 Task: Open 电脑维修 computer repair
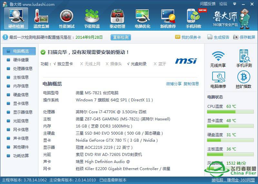pyautogui.click(x=218, y=80)
